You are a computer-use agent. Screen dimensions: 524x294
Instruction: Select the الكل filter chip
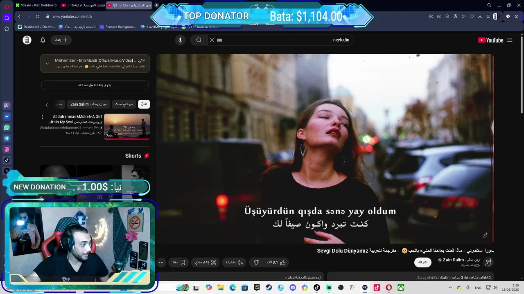tap(144, 104)
